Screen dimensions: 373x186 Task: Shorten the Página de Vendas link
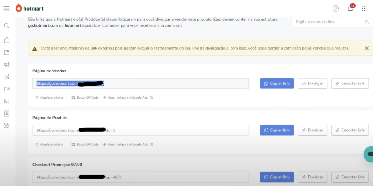tap(350, 83)
